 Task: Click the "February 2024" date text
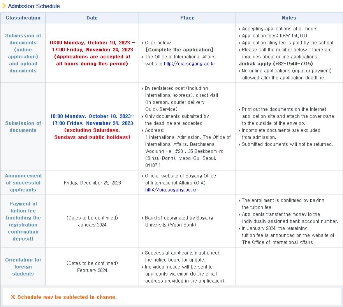[x=92, y=270]
